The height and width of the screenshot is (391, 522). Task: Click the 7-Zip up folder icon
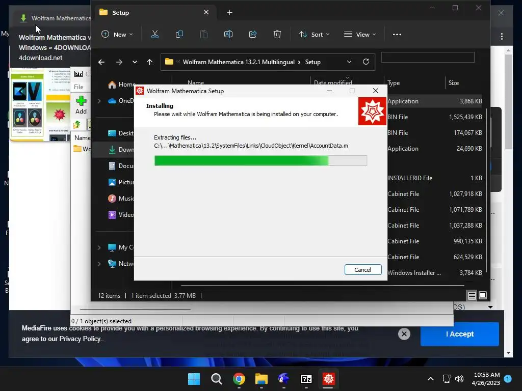(77, 125)
